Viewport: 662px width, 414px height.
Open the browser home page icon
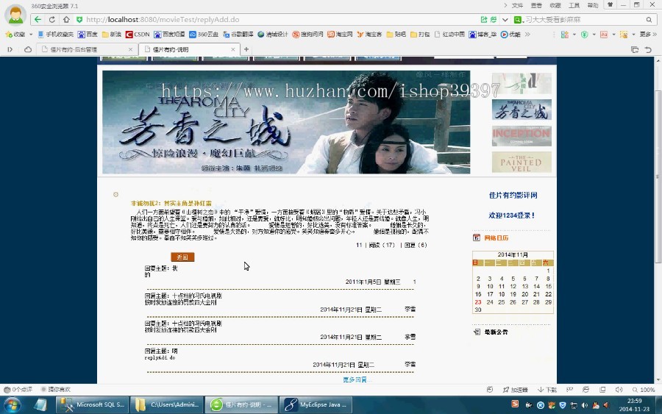click(x=66, y=19)
